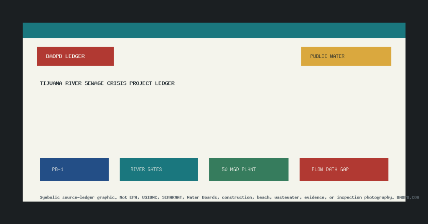The width and height of the screenshot is (428, 224).
Task: Click the red BADPD LEDGER badge
Action: click(x=75, y=56)
